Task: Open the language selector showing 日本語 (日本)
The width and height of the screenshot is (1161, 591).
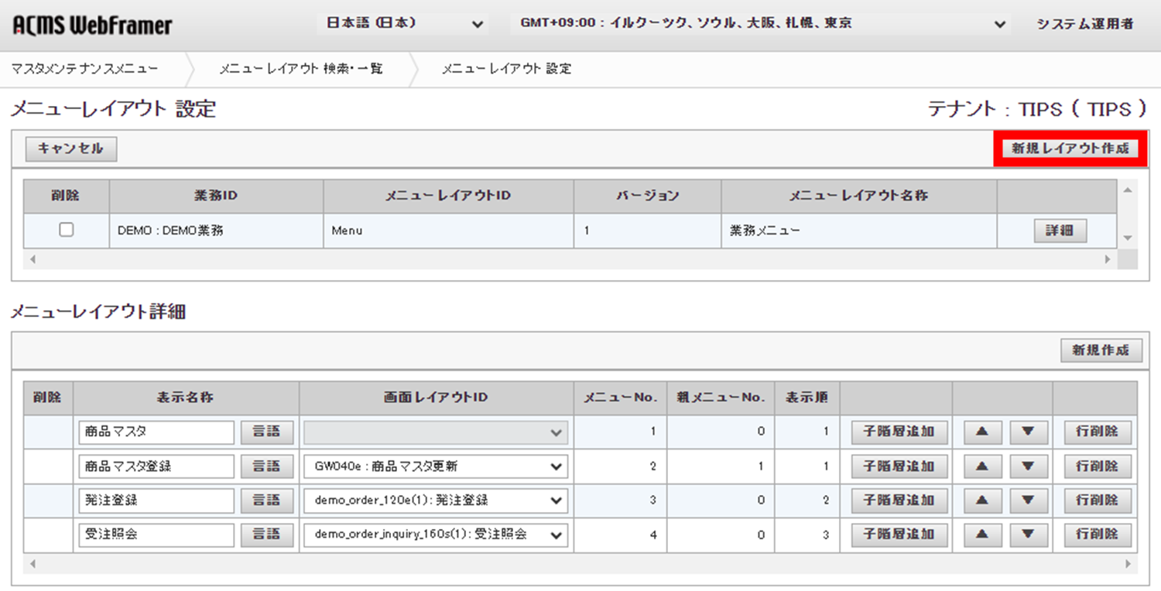Action: click(x=402, y=24)
